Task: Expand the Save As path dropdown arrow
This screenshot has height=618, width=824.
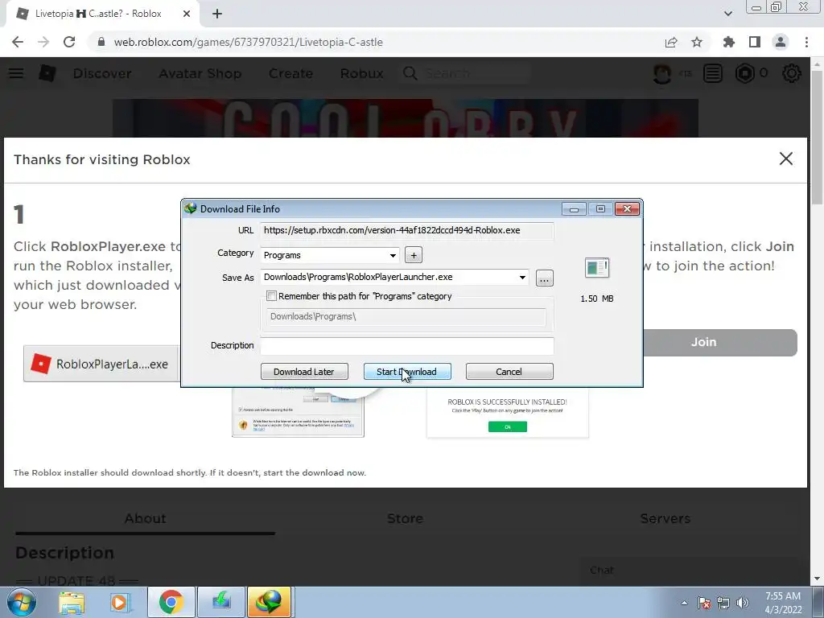Action: [522, 278]
